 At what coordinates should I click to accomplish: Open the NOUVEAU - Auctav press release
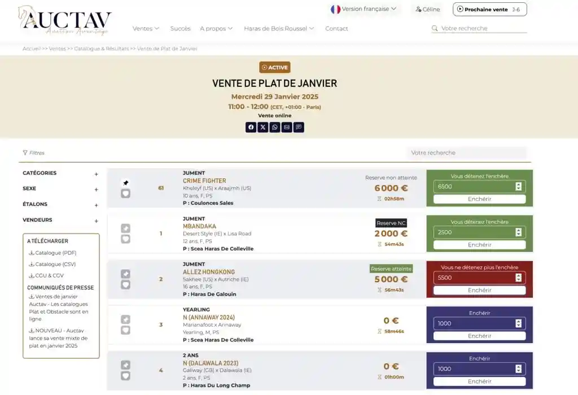coord(58,338)
